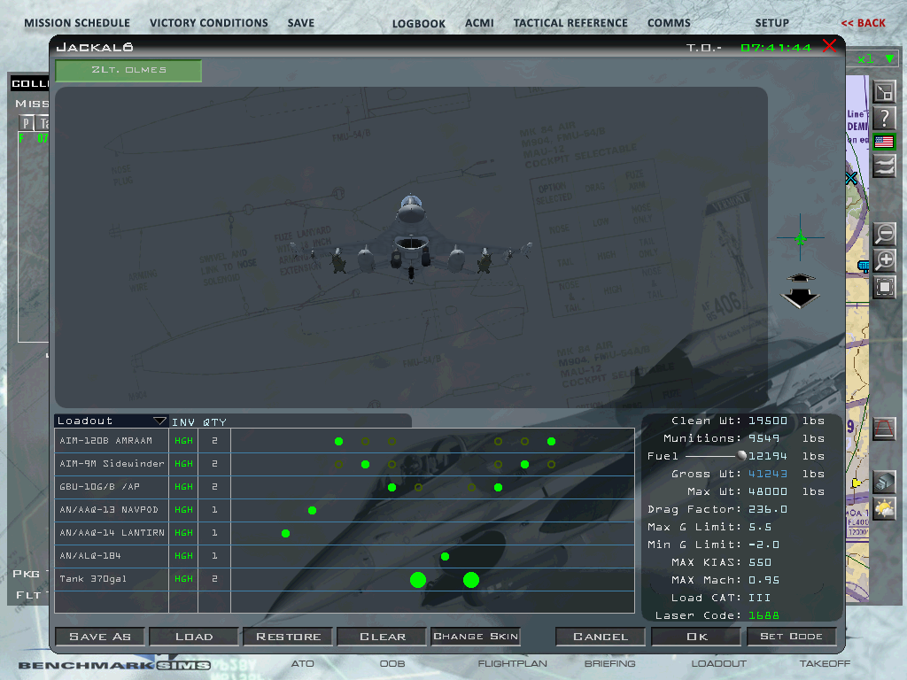Click the fit-to-screen square map icon
907x680 pixels.
pos(885,287)
